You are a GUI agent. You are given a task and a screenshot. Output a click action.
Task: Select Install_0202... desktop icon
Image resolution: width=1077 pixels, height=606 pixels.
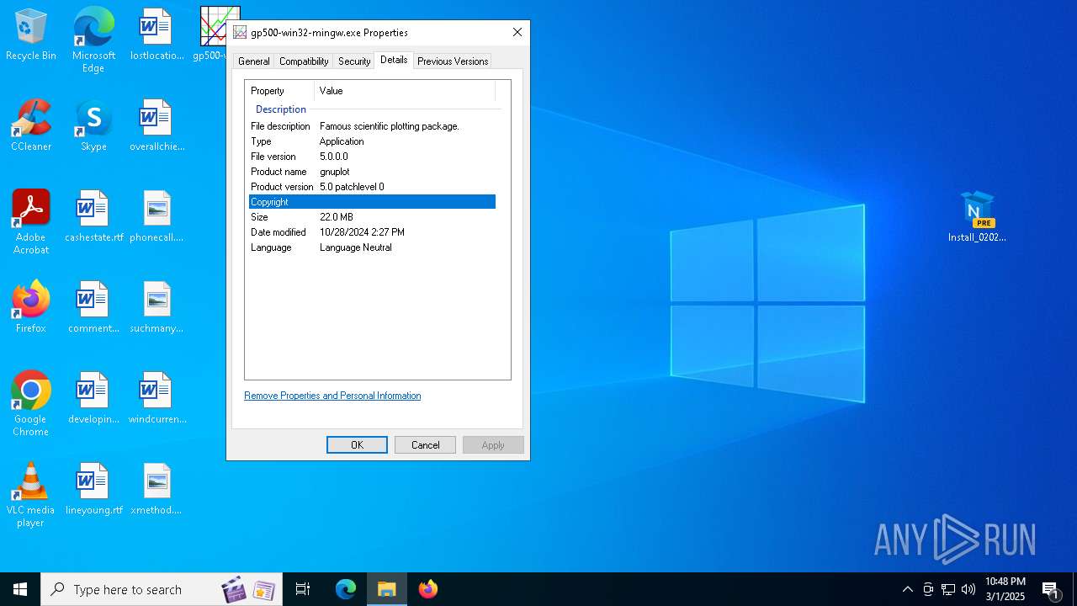tap(977, 216)
